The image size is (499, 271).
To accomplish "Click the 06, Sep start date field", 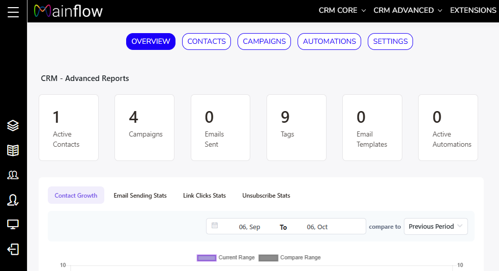I will tap(249, 227).
